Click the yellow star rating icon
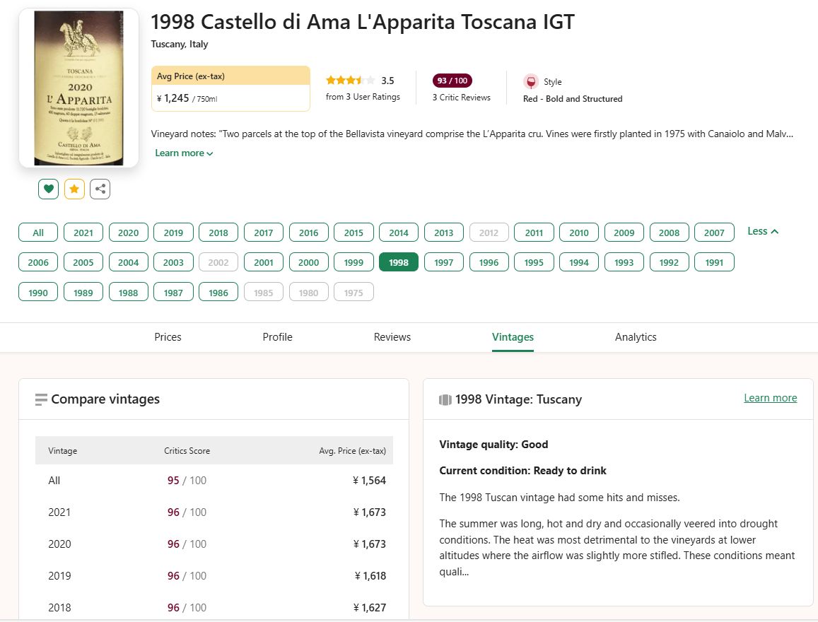This screenshot has height=622, width=818. click(x=74, y=189)
